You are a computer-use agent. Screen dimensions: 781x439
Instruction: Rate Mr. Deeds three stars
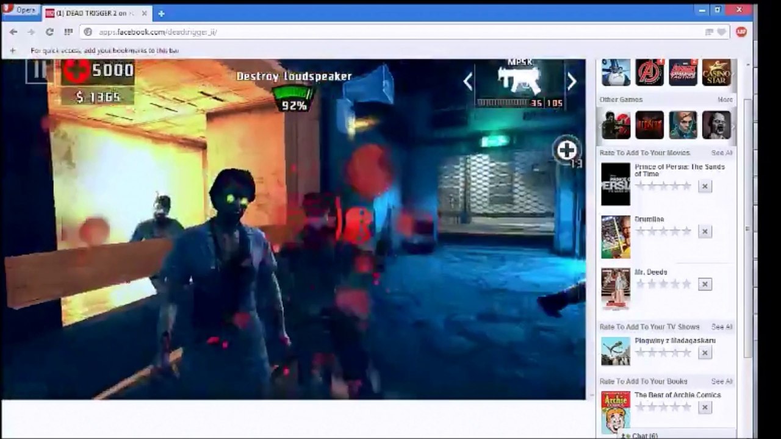(x=663, y=284)
